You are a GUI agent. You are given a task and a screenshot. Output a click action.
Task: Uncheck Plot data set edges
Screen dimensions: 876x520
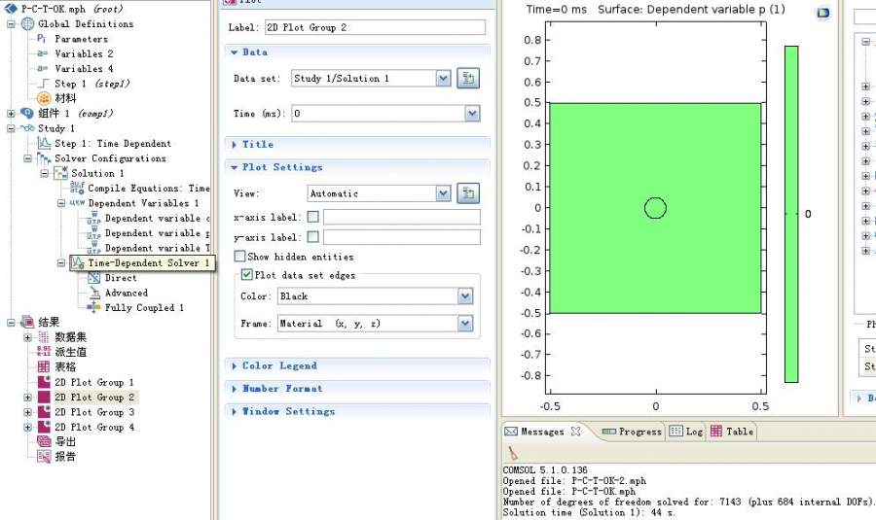click(246, 274)
